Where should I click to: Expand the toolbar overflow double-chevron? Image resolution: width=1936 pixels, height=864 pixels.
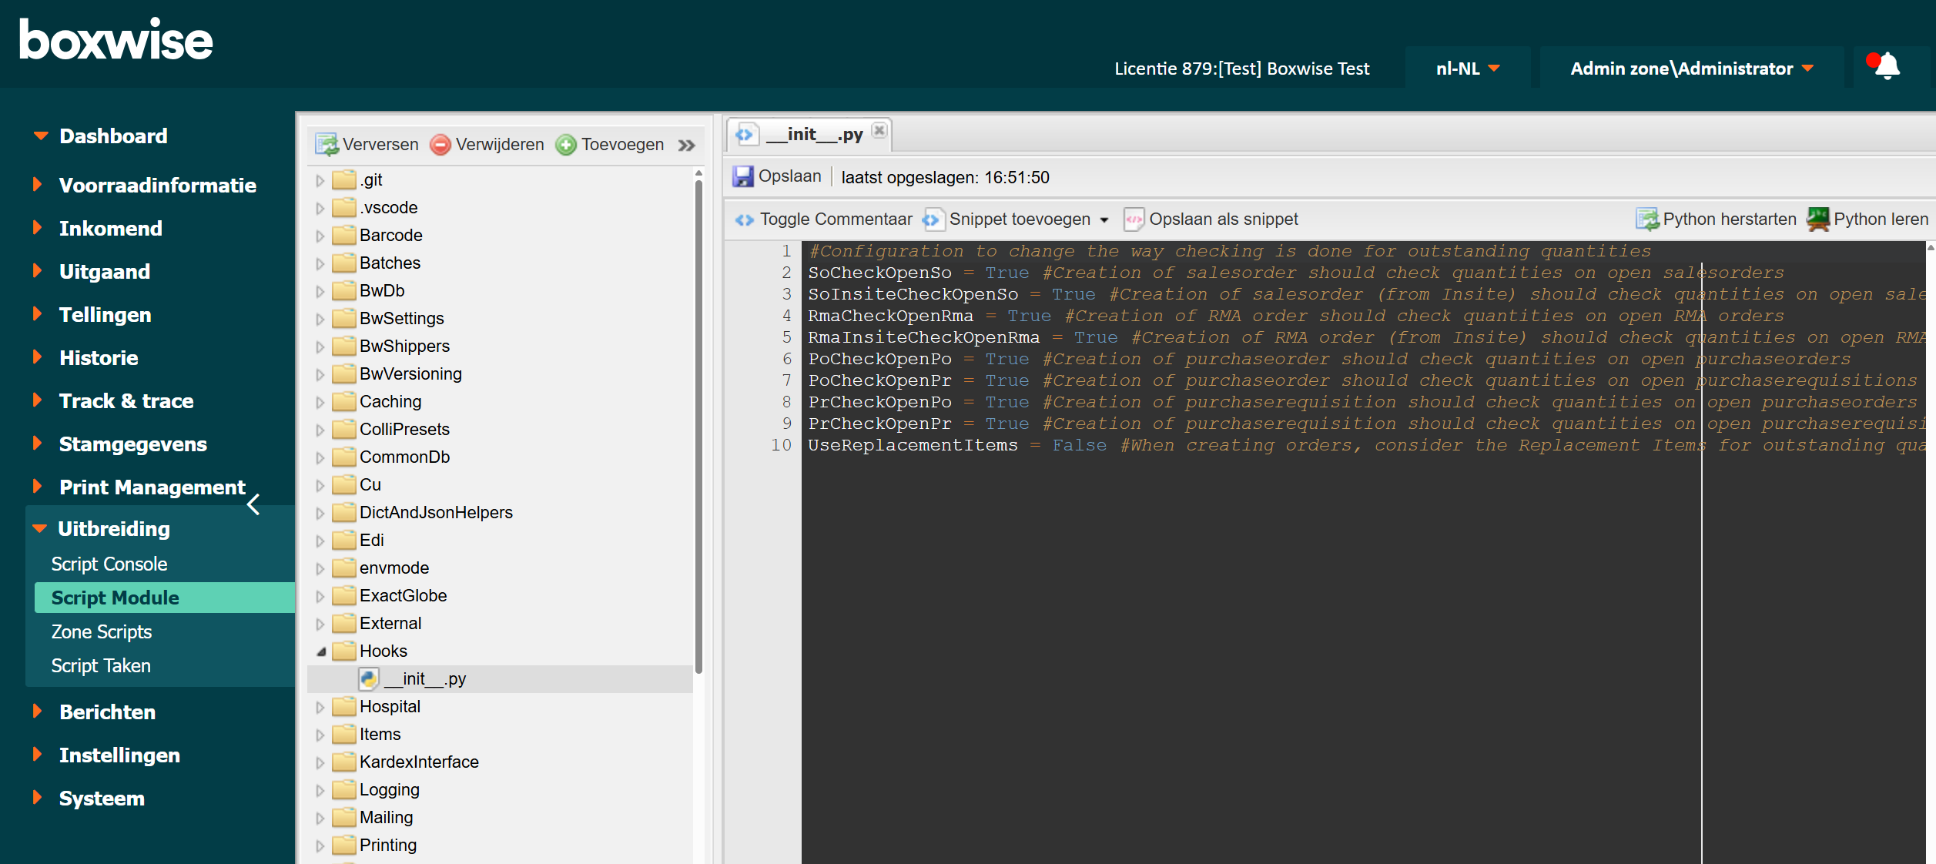[x=687, y=145]
